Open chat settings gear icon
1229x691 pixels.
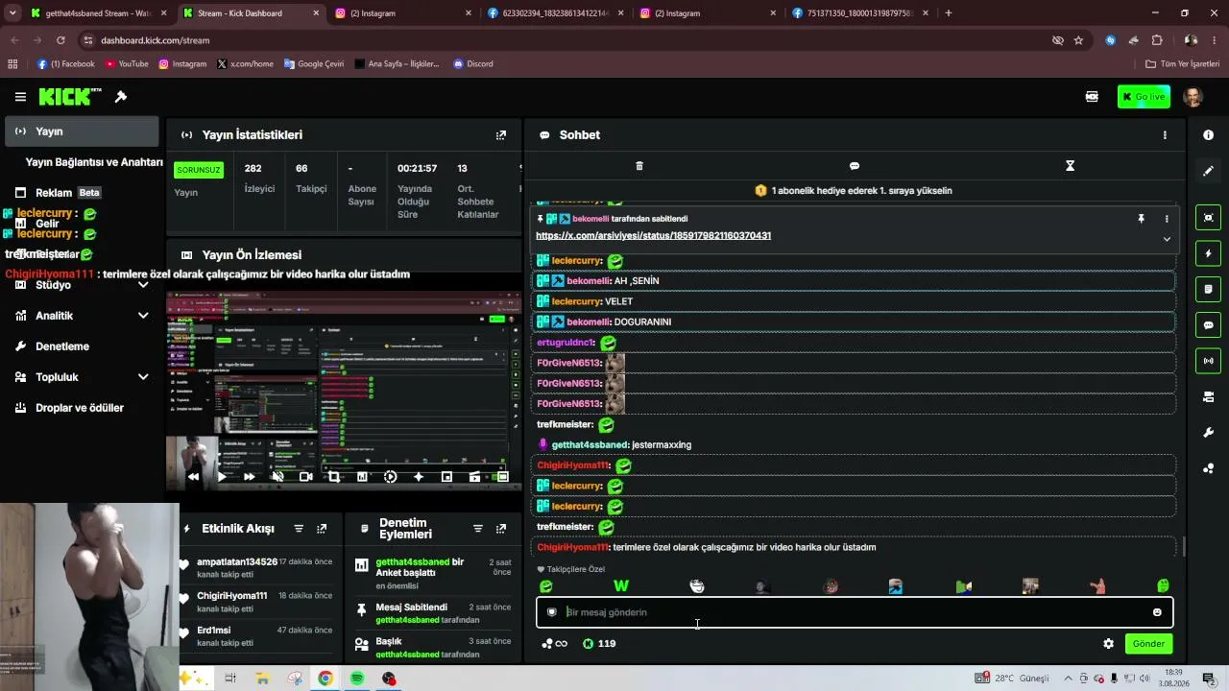coord(1108,644)
